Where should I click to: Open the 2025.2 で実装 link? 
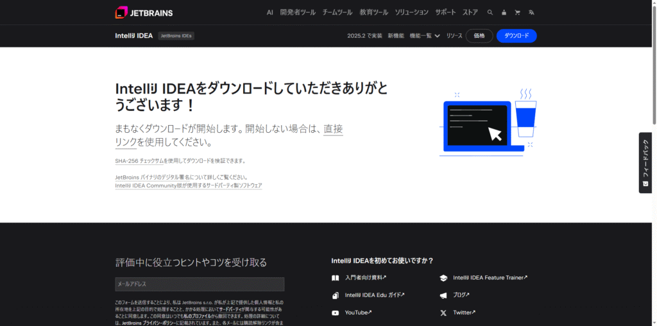point(364,36)
